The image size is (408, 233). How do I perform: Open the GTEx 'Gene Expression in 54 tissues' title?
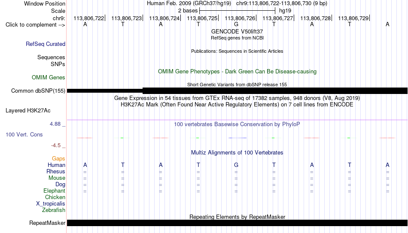coord(237,98)
